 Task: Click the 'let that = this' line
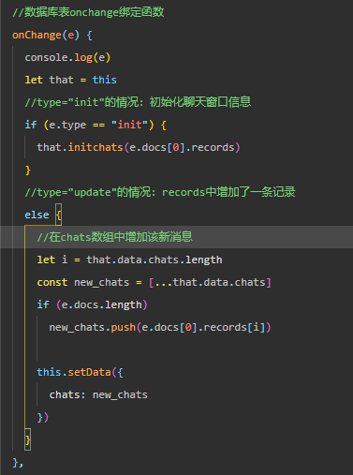(70, 80)
